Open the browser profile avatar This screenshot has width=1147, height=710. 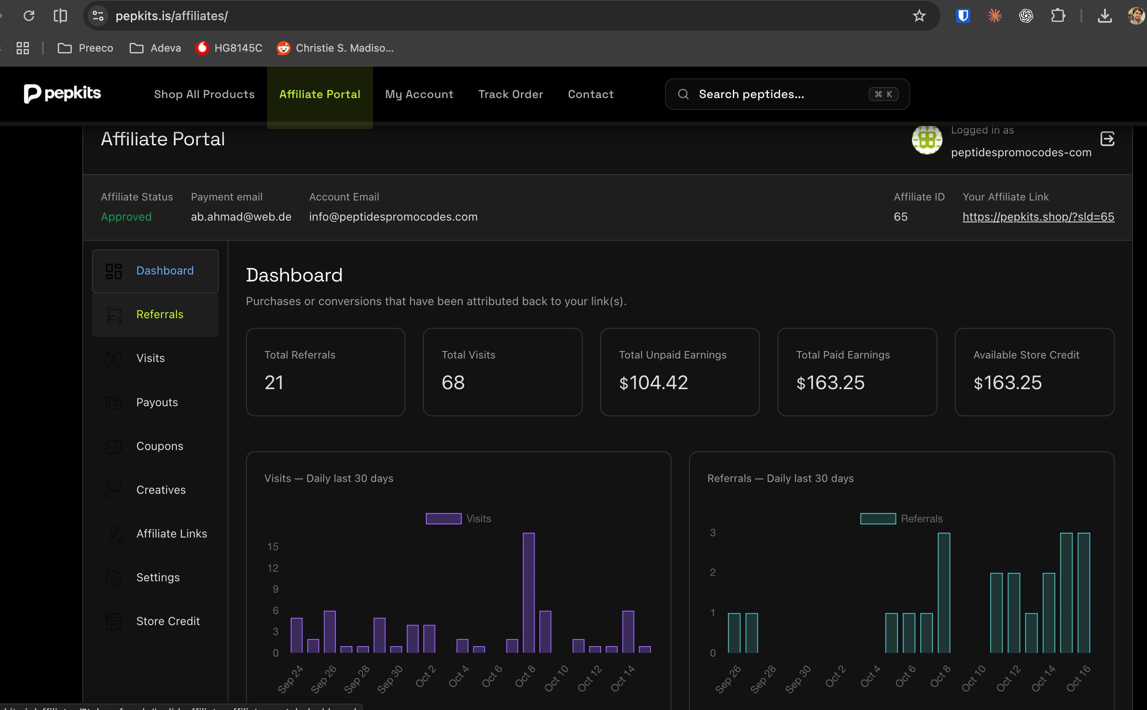point(1136,16)
